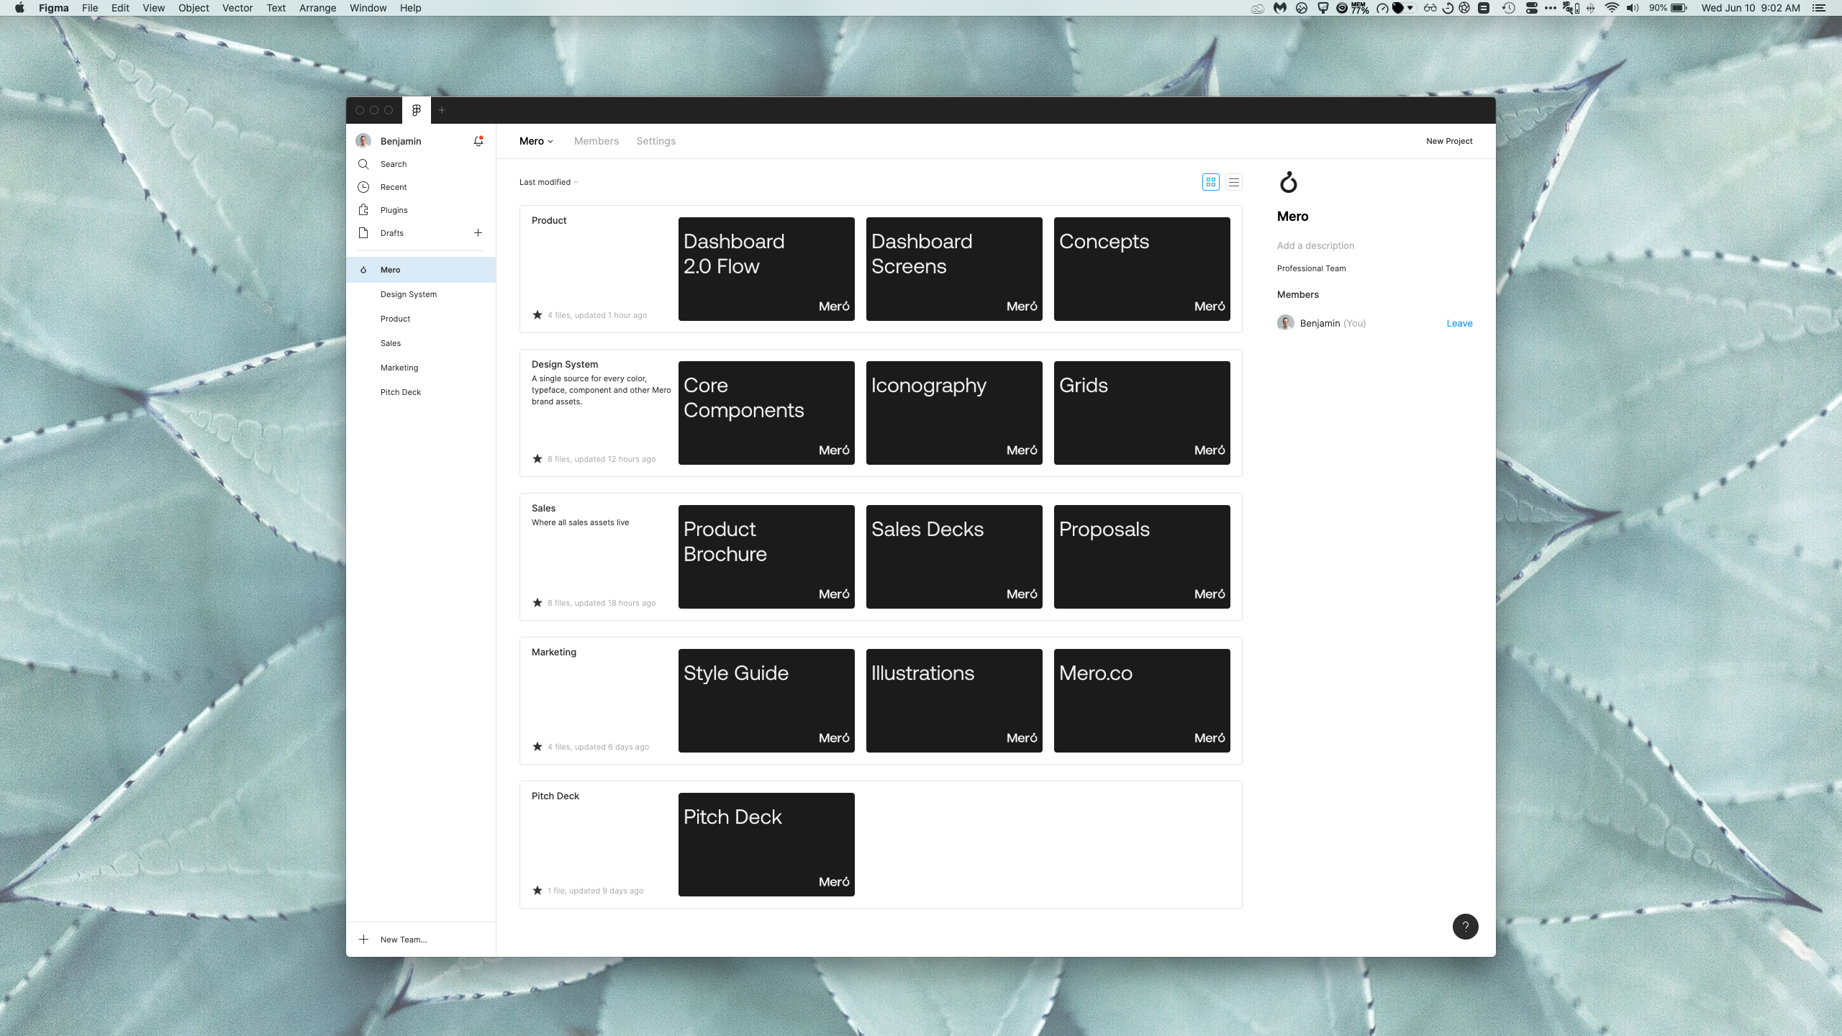Click the Leave team link
The height and width of the screenshot is (1036, 1842).
(1459, 323)
